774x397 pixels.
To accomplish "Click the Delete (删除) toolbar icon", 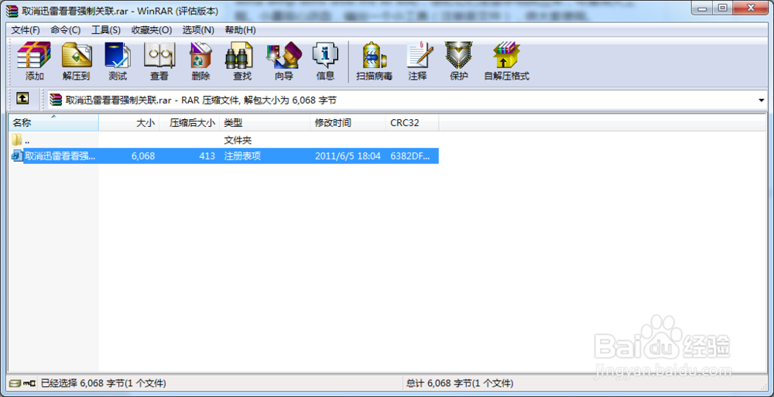I will [201, 60].
